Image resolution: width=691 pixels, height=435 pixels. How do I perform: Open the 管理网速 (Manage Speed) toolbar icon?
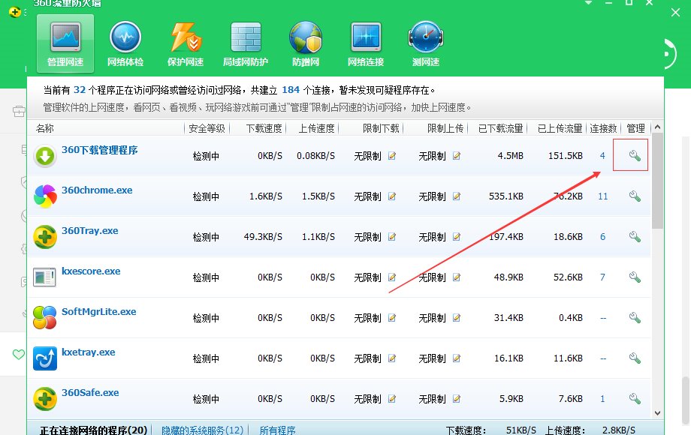coord(65,41)
